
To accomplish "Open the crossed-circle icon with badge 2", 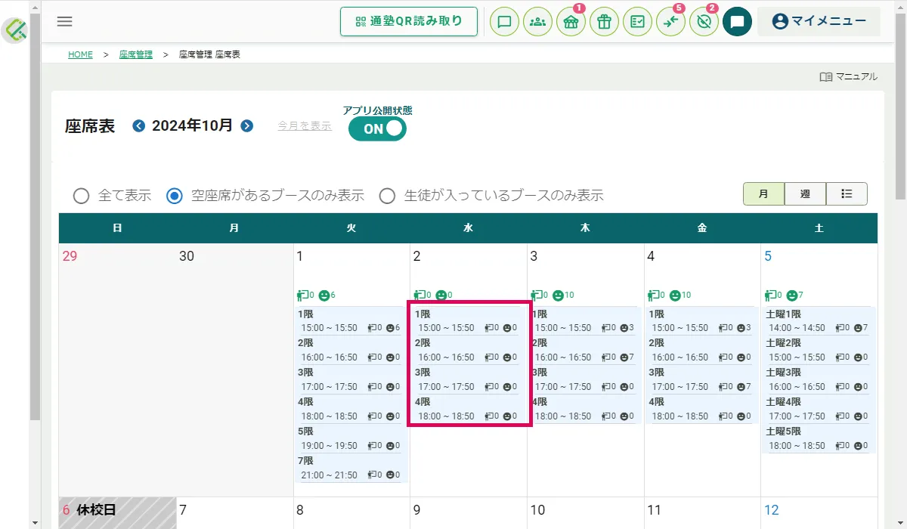I will 704,22.
